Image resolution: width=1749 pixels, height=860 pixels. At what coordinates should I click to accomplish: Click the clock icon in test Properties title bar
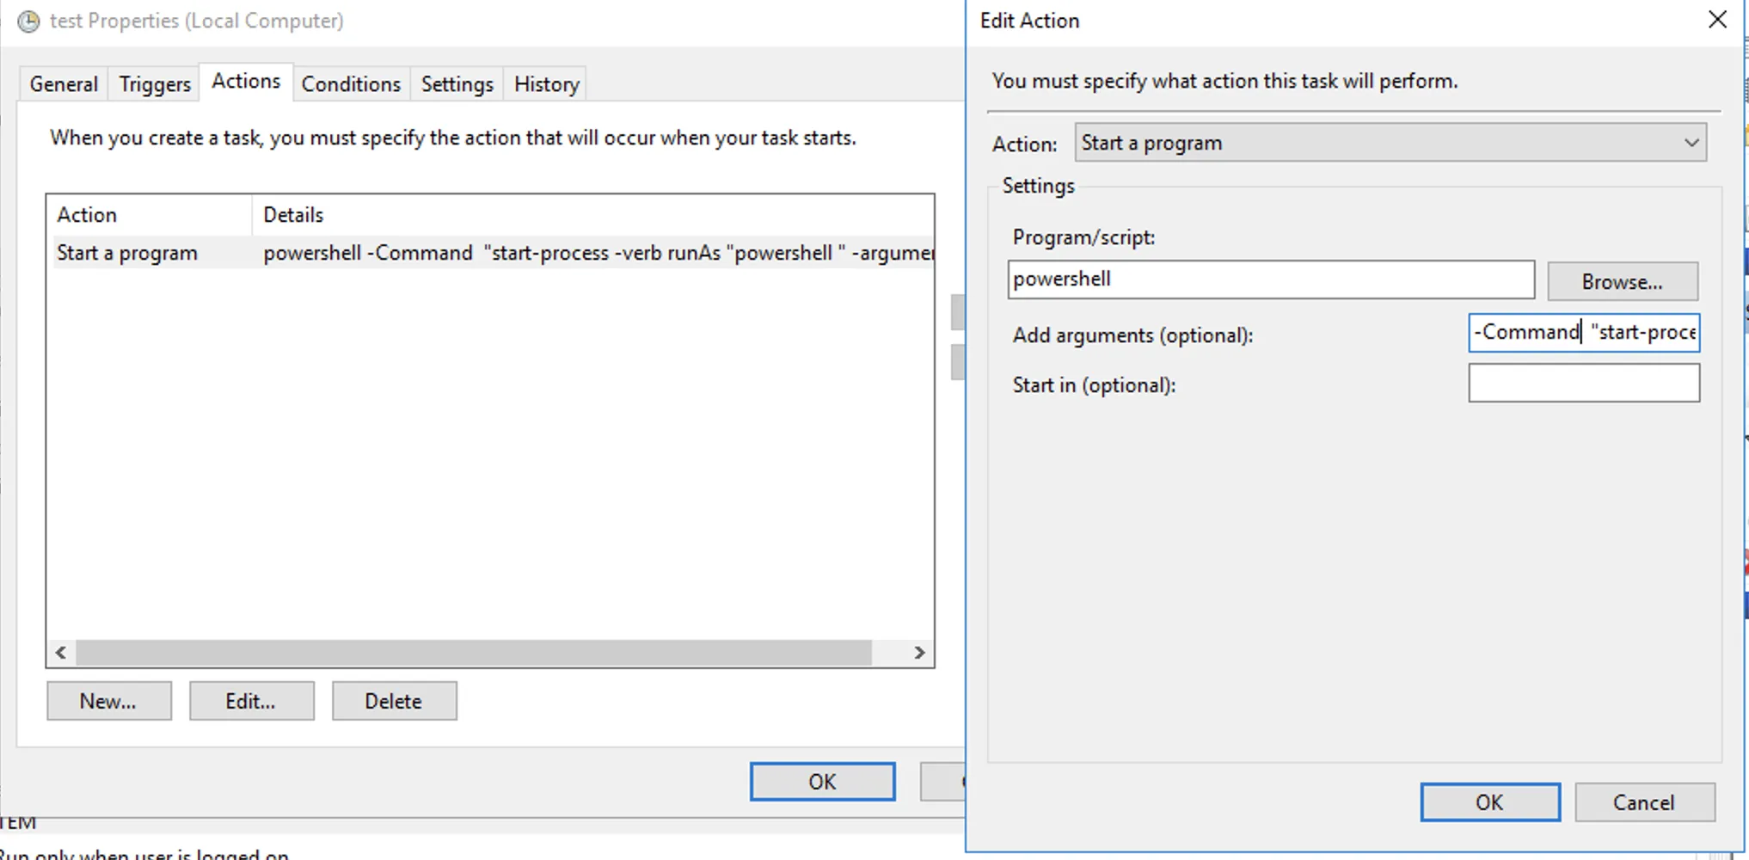click(28, 21)
